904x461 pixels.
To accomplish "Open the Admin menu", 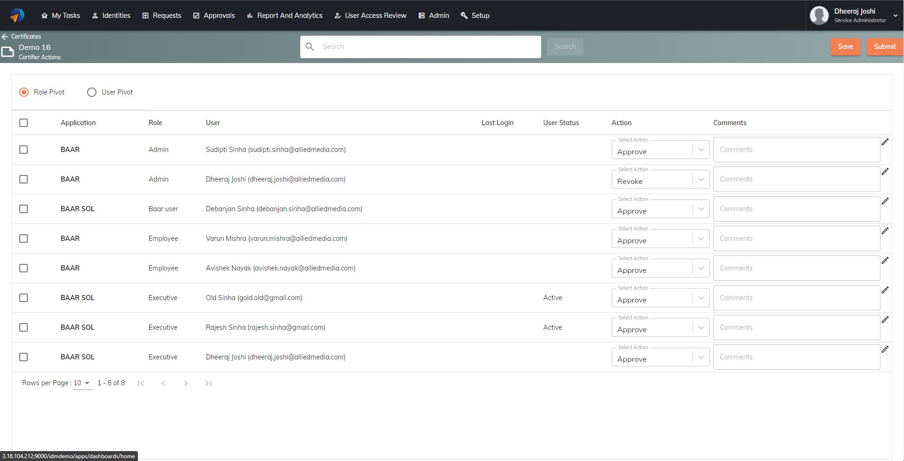I will 434,15.
